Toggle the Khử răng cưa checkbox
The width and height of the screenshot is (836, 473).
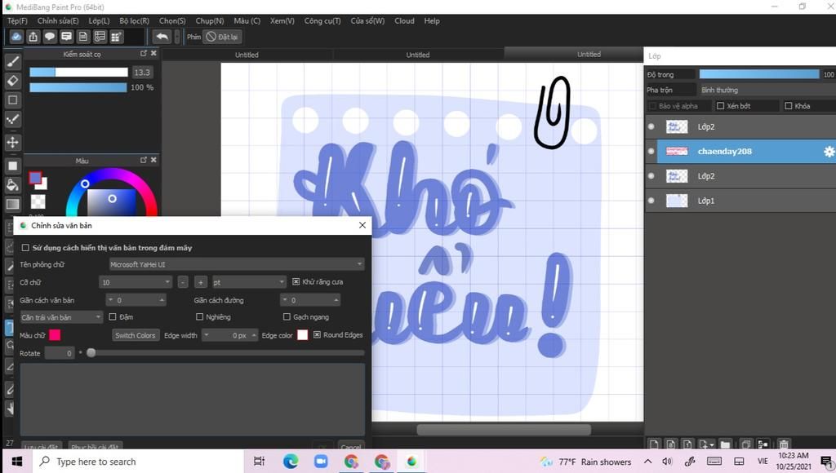pyautogui.click(x=296, y=282)
